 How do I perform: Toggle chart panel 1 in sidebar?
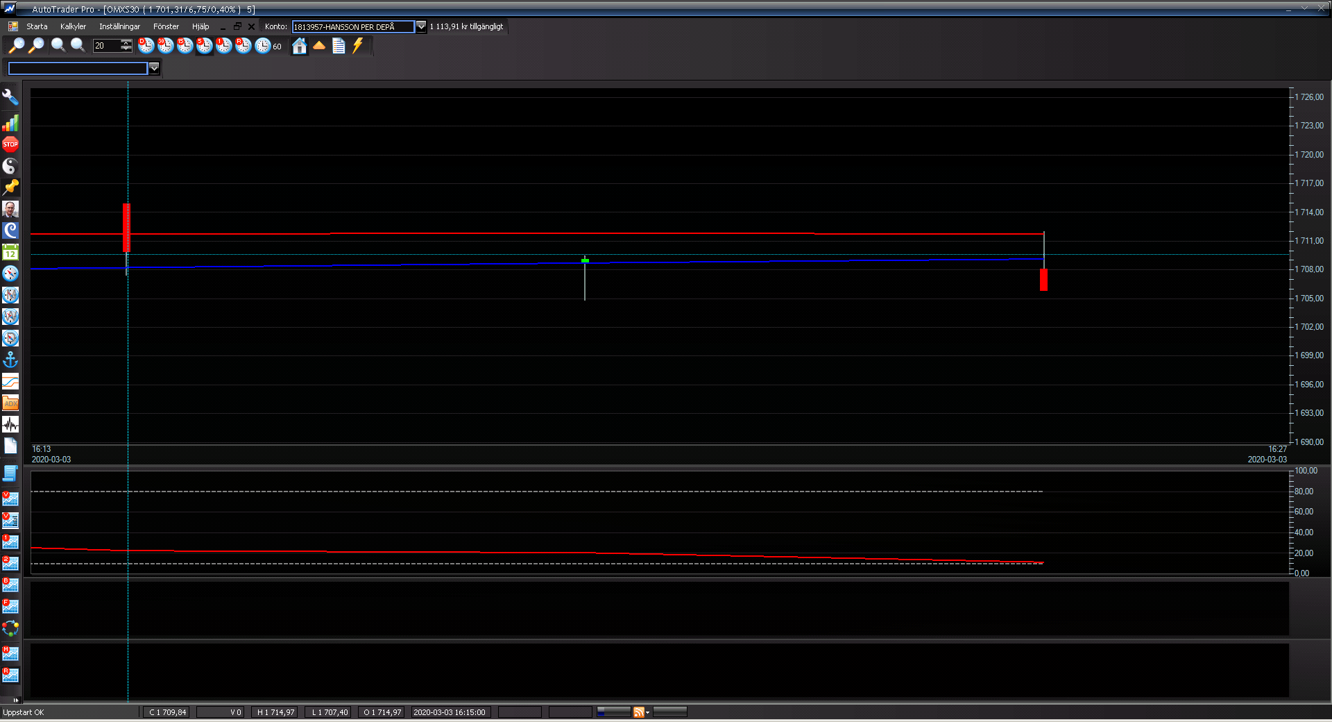coord(10,541)
